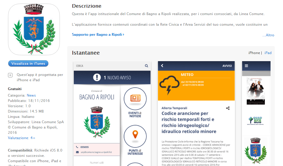Screen dimensions: 283x166
Task: Open the News category link
Action: 31,95
